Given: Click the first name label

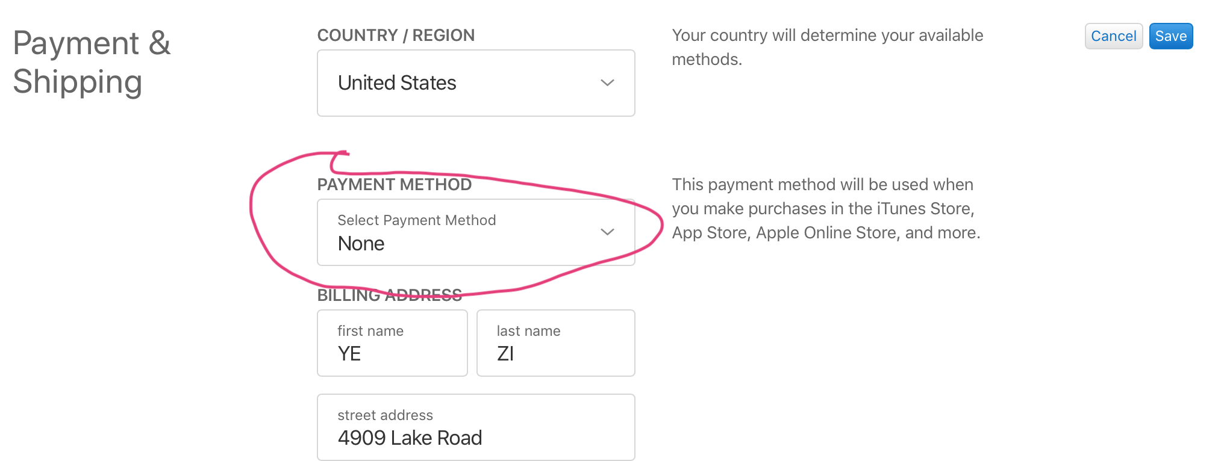Looking at the screenshot, I should (370, 331).
